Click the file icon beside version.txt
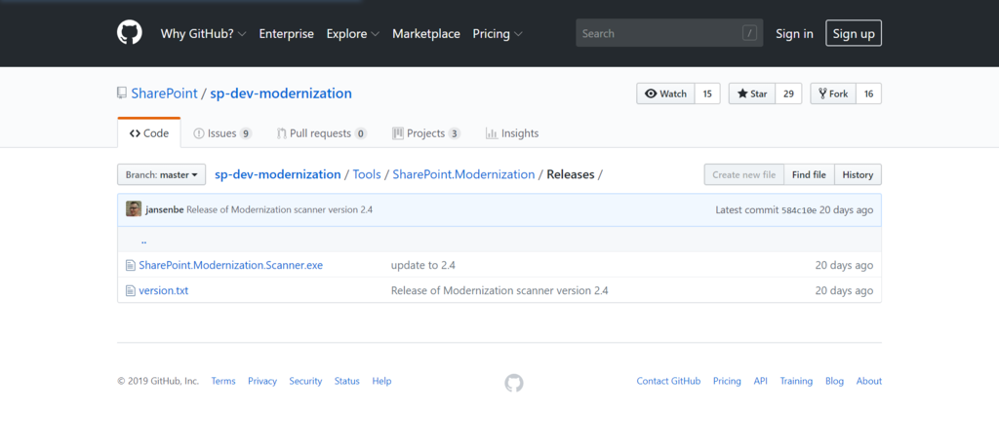 pos(130,290)
